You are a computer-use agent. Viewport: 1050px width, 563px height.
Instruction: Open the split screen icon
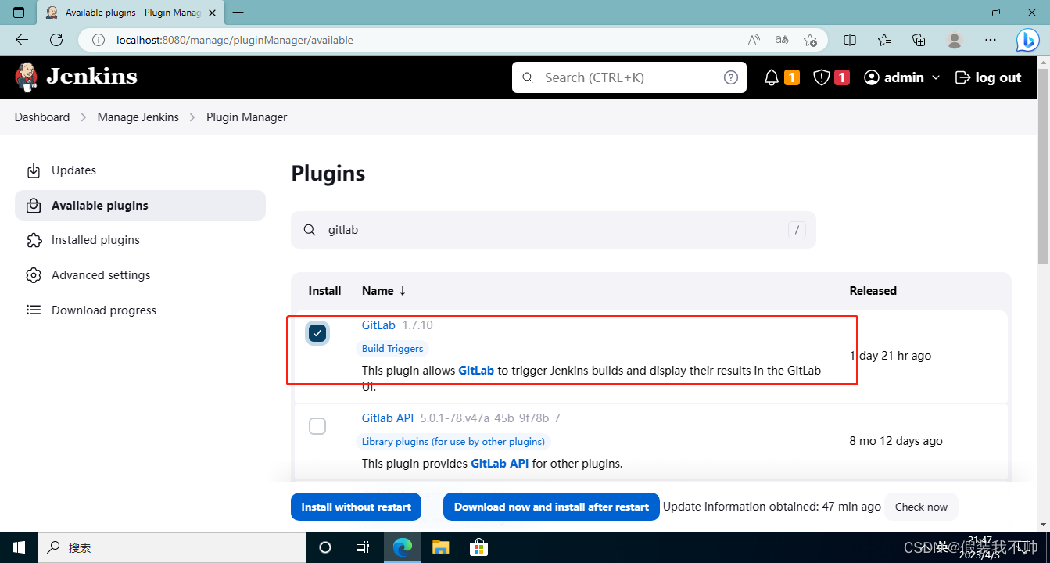coord(850,40)
